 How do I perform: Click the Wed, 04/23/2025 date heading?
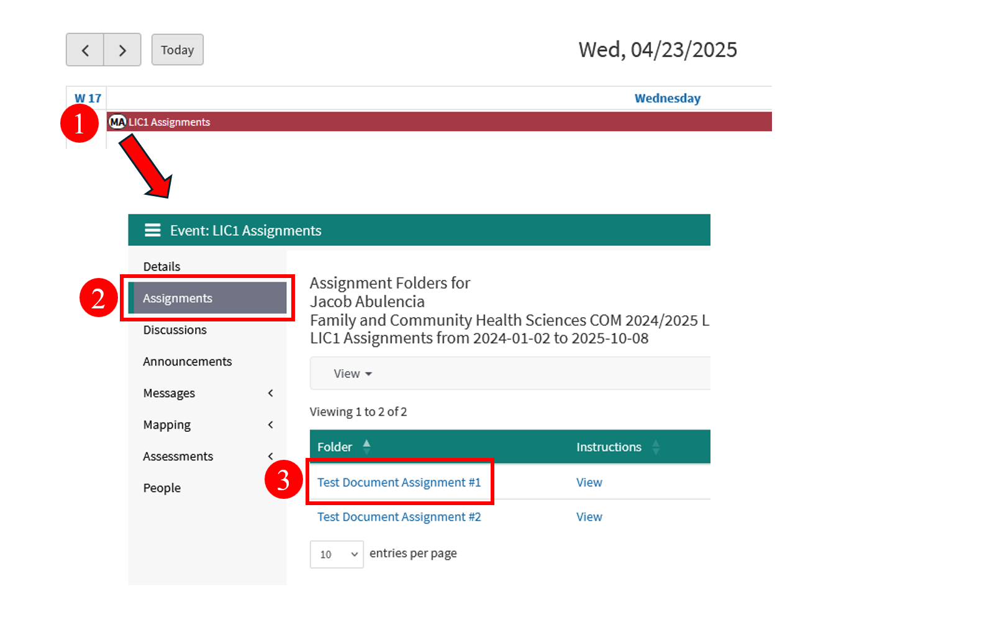pos(658,50)
